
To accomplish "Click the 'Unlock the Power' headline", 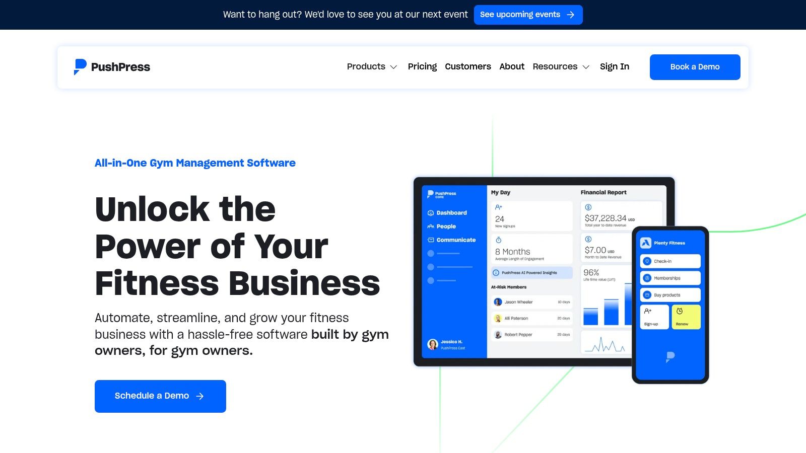I will [237, 246].
